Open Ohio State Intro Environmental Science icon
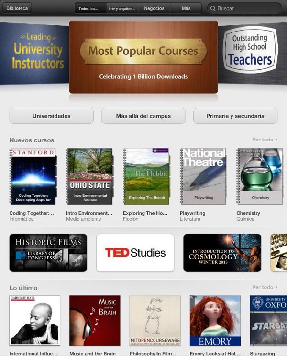 (90, 176)
